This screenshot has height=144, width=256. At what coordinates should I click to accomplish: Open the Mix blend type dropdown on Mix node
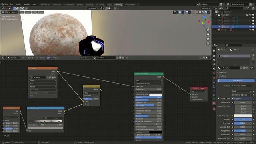[x=92, y=93]
